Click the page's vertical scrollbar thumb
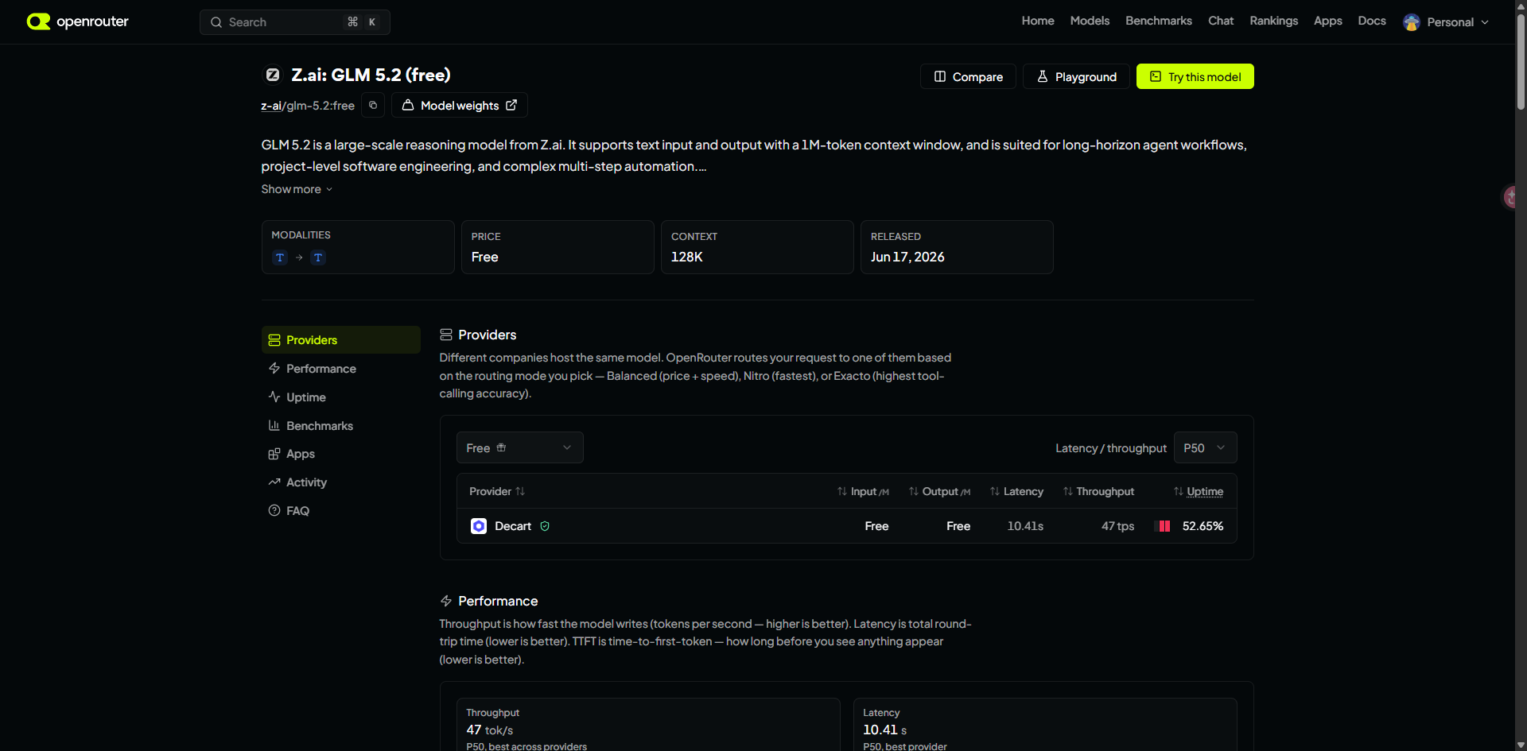1527x751 pixels. point(1521,62)
